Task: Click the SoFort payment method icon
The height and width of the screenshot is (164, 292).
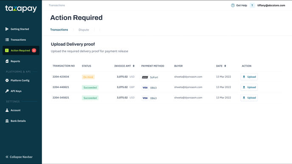Action: pyautogui.click(x=145, y=77)
